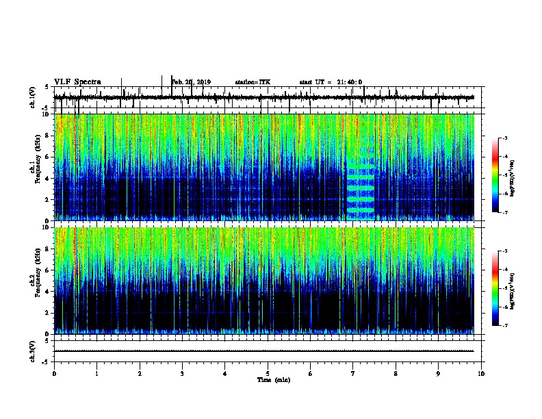The width and height of the screenshot is (542, 419).
Task: Click the ch.2 spectrogram panel
Action: [263, 281]
